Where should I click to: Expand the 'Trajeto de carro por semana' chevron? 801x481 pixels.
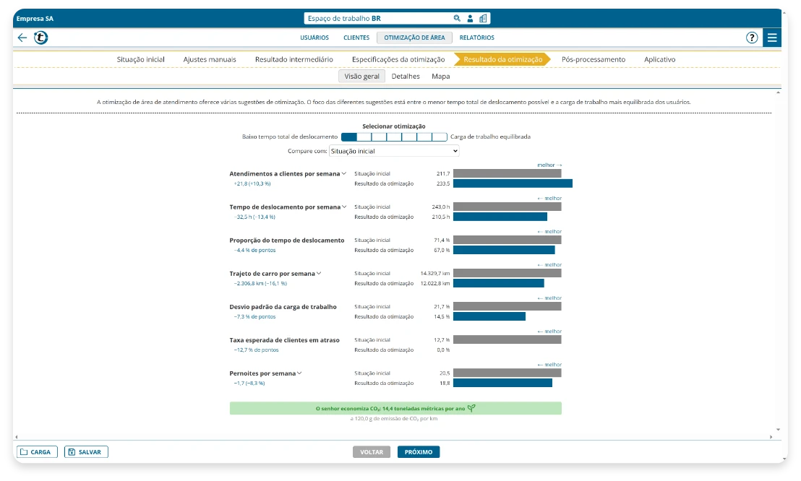[319, 273]
